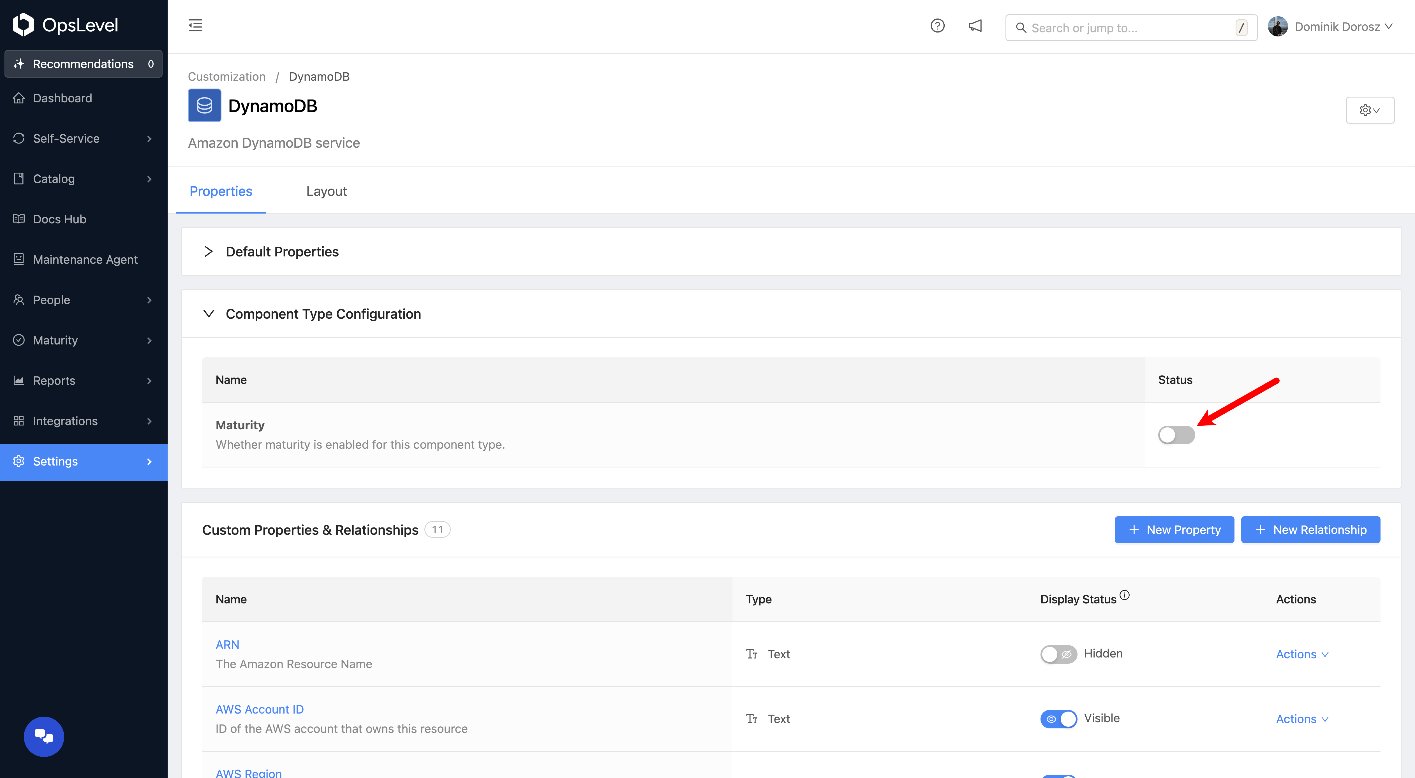1415x778 pixels.
Task: Click the announcements megaphone icon
Action: tap(975, 26)
